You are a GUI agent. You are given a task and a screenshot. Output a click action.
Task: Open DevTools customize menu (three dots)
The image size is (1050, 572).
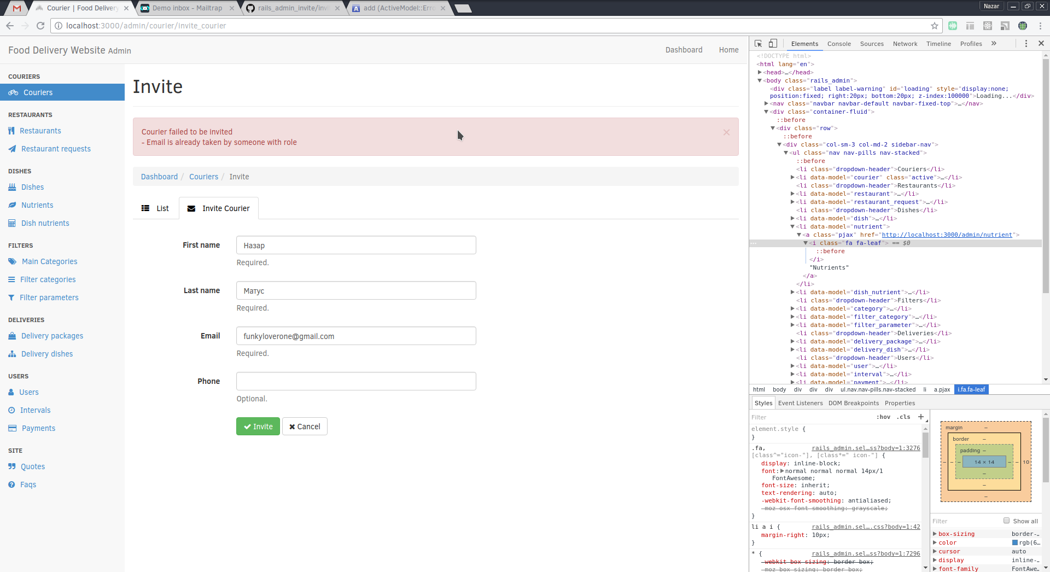pos(1026,43)
